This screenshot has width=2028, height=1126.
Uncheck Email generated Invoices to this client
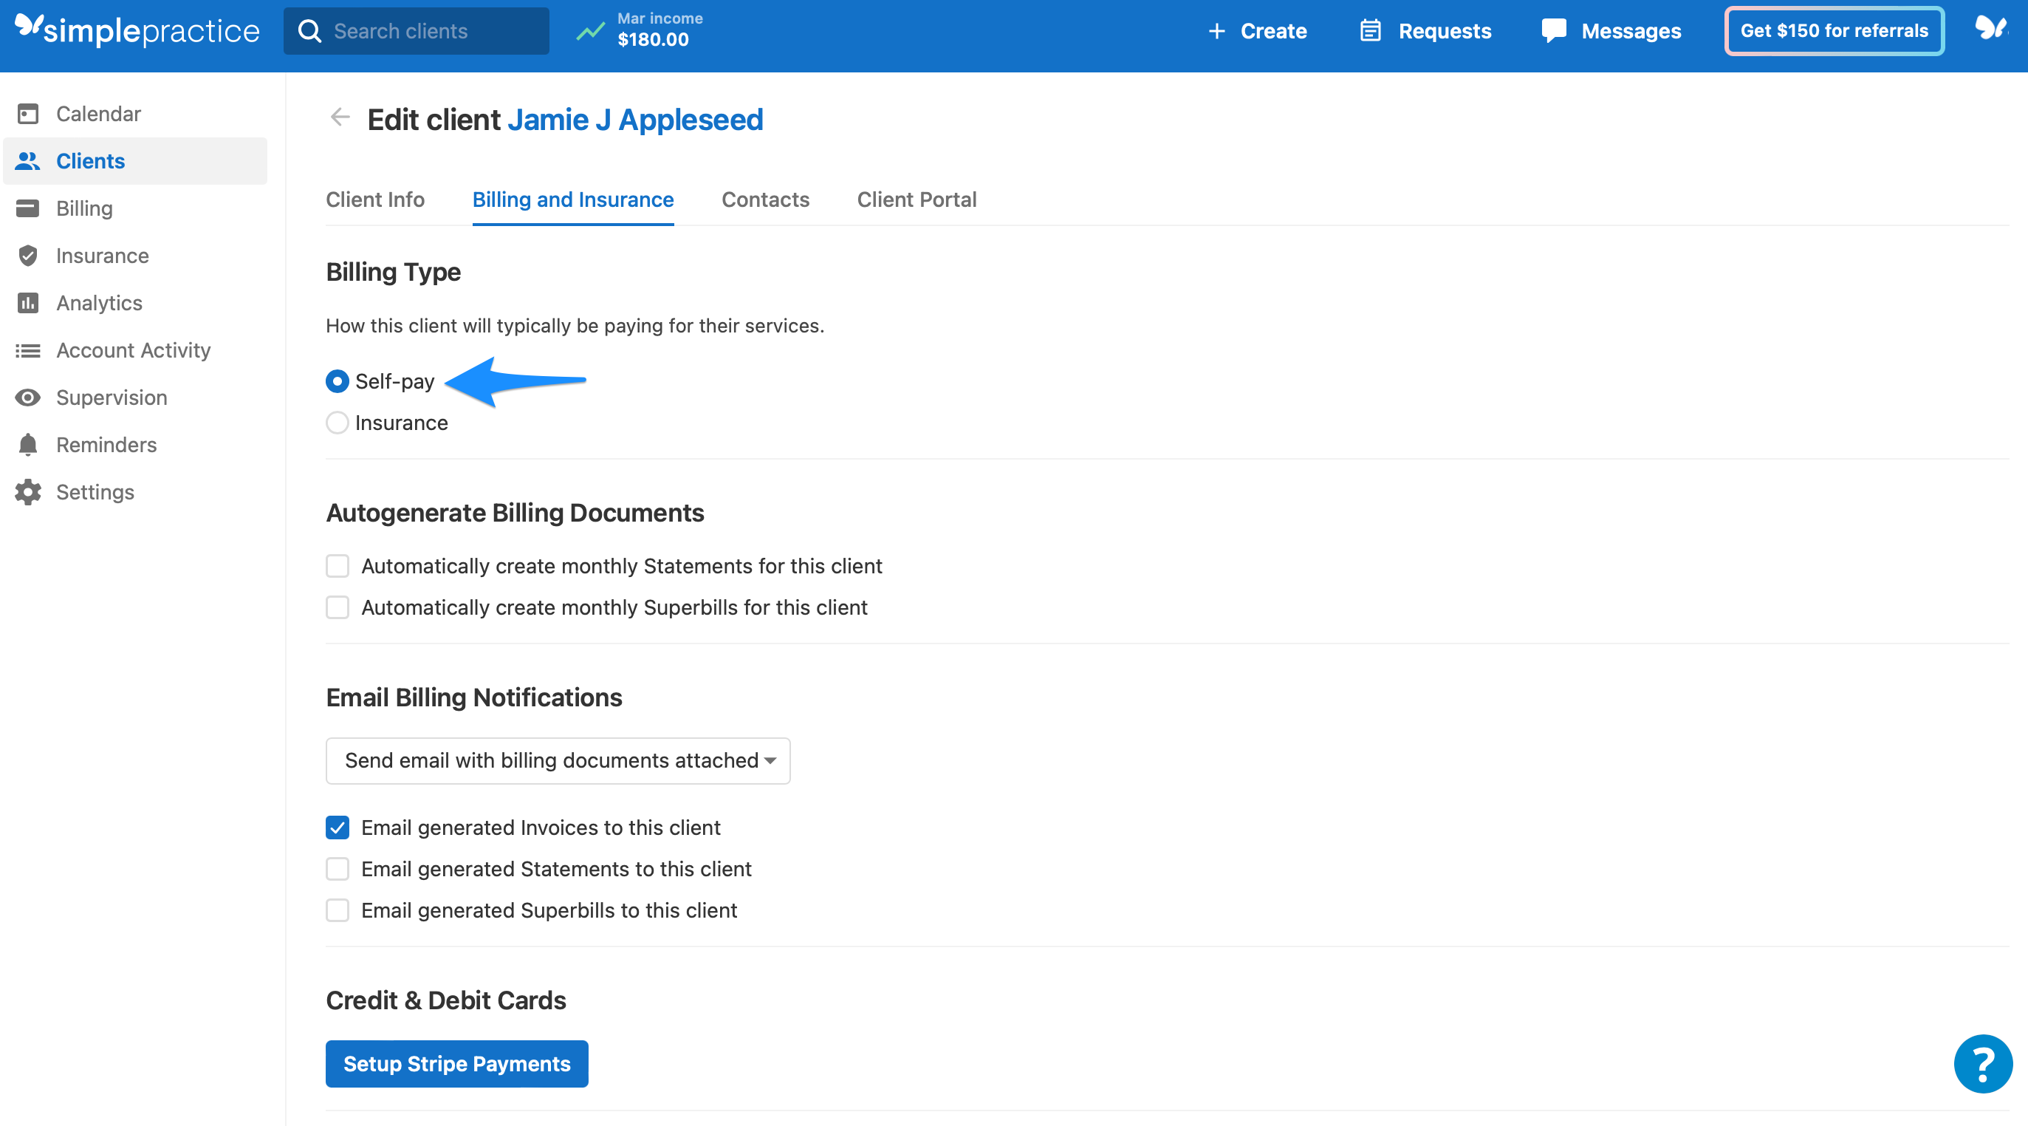[x=338, y=828]
